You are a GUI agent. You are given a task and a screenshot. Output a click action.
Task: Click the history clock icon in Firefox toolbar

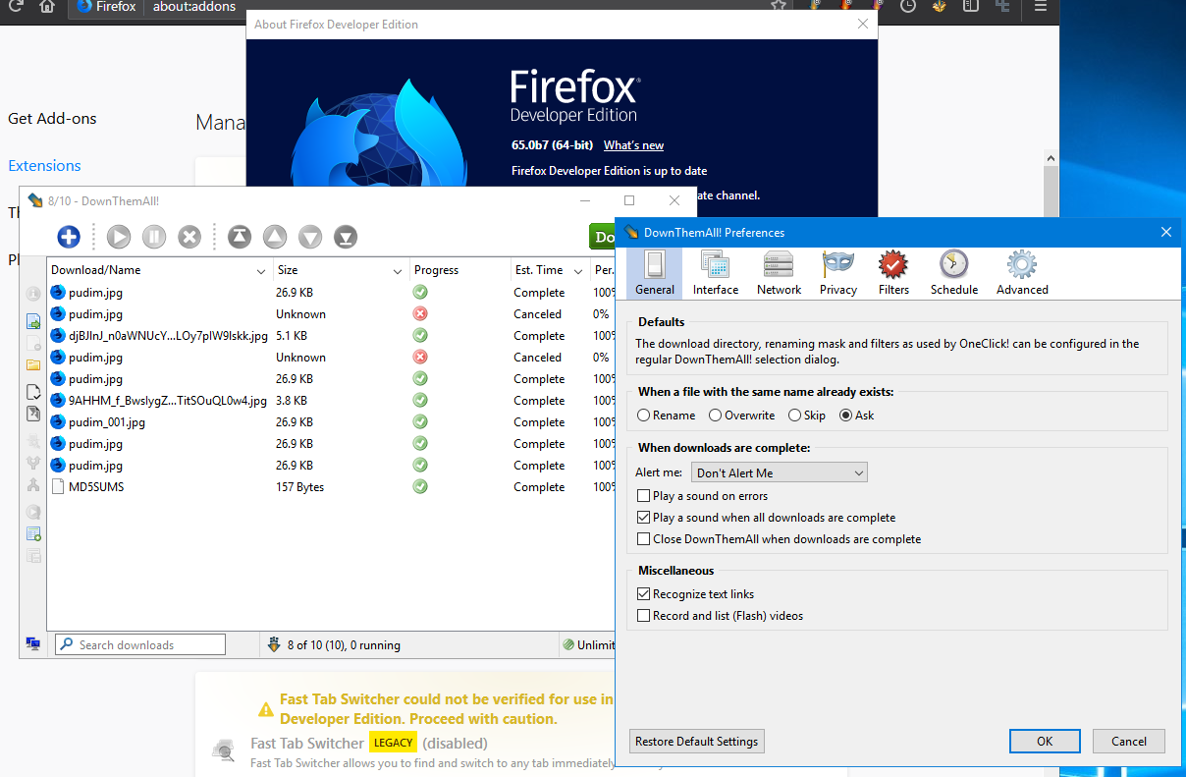(908, 7)
